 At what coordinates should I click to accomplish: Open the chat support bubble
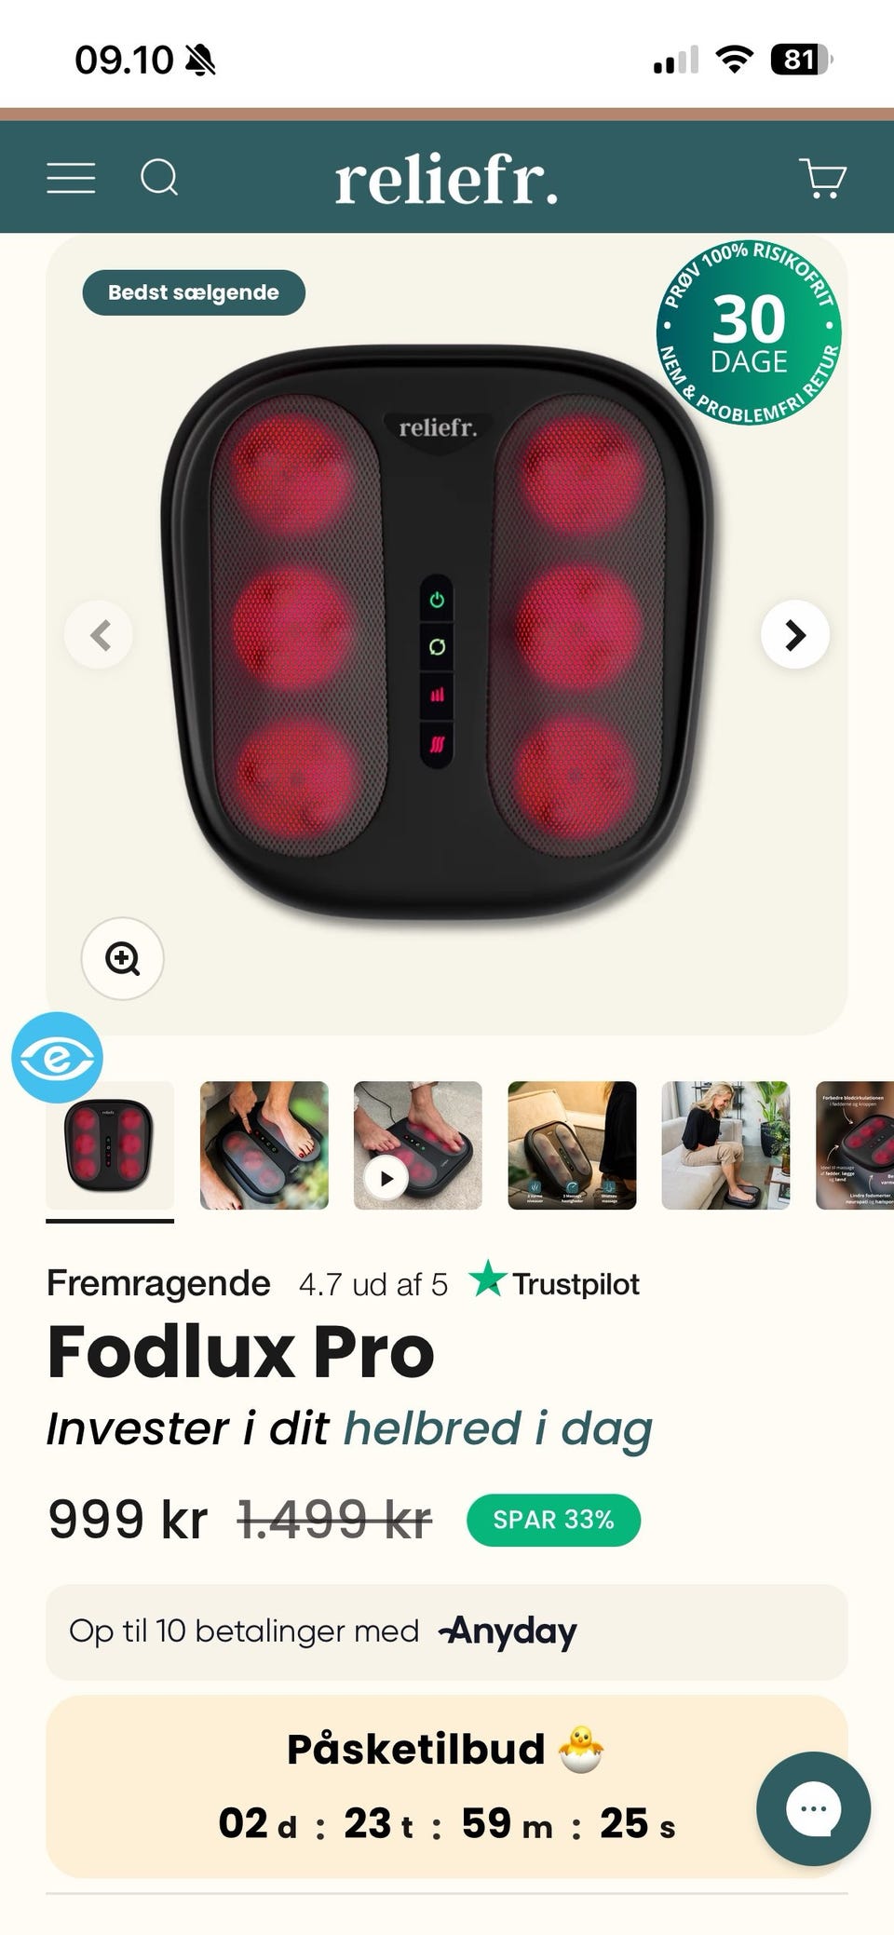813,1808
